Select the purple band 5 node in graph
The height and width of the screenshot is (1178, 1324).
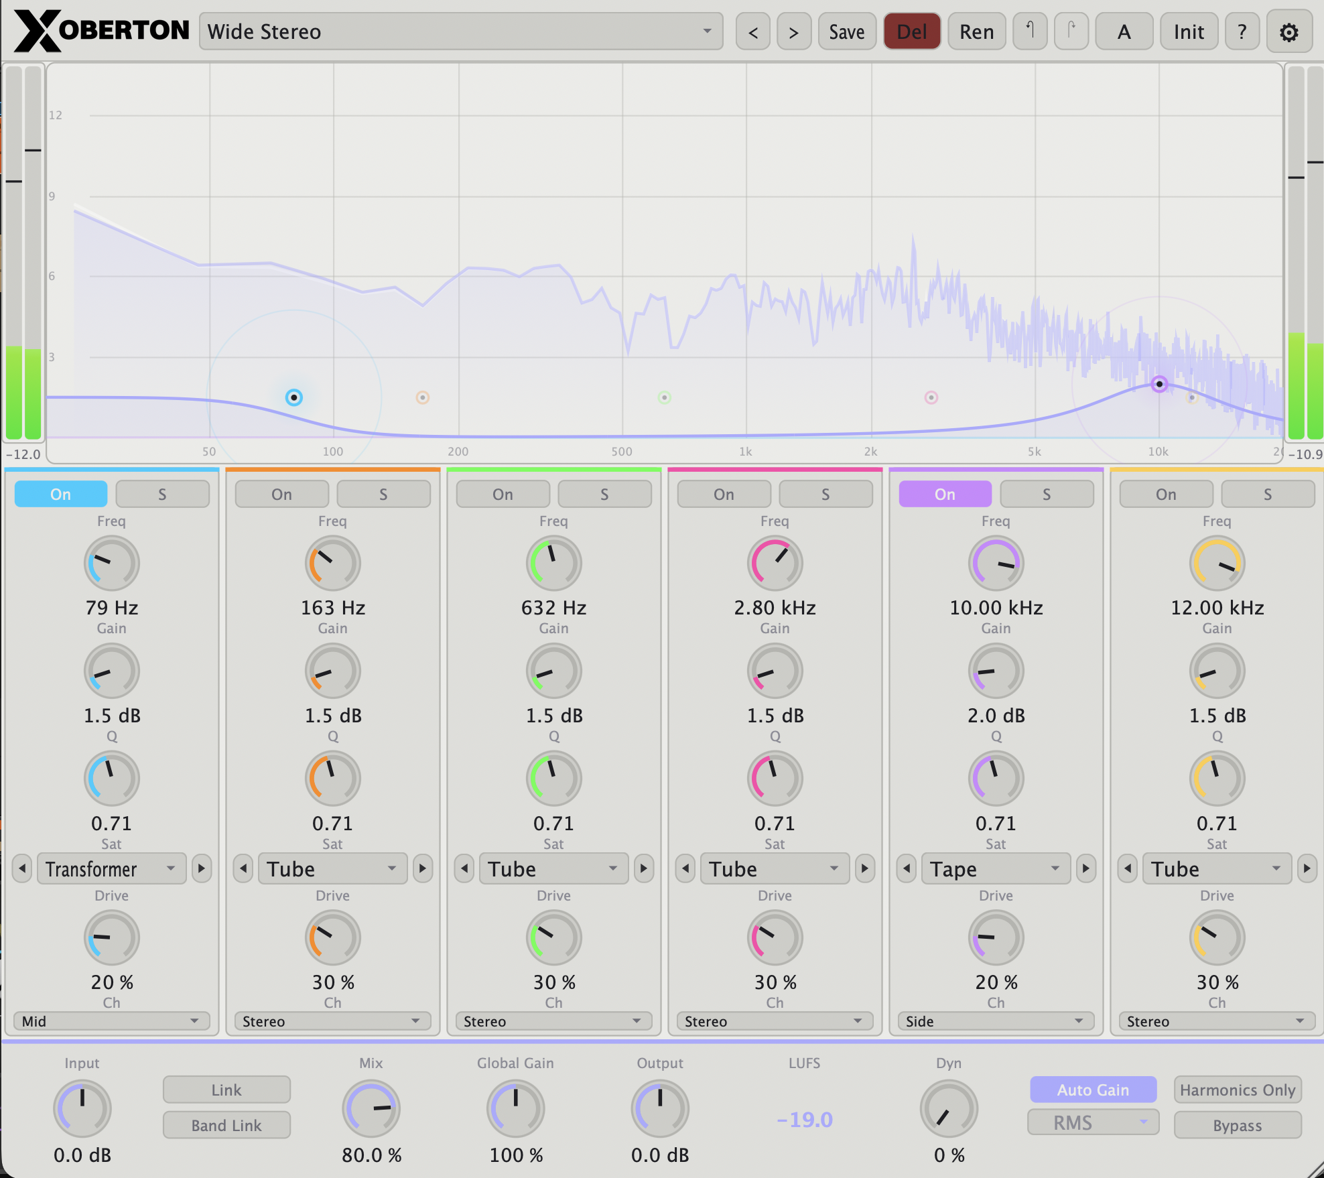pyautogui.click(x=1159, y=384)
